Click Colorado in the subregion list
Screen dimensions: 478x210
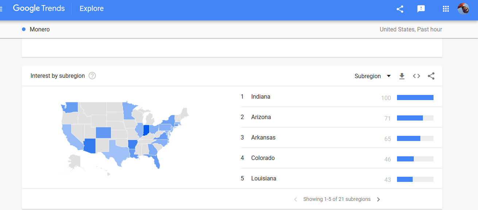[263, 158]
